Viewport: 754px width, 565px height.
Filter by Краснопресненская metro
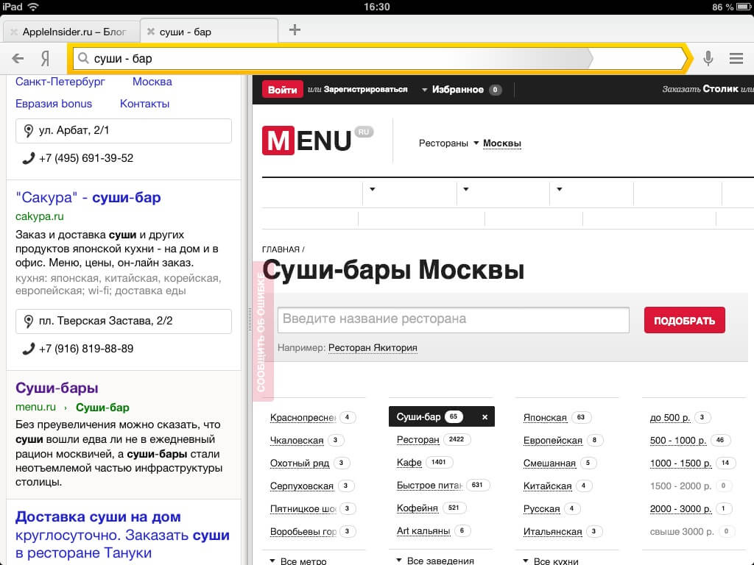(303, 418)
